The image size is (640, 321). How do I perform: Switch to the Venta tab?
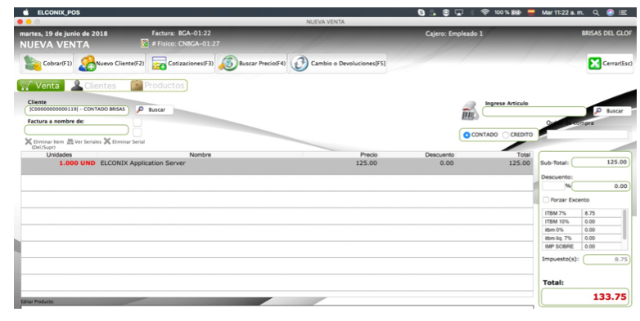(41, 86)
